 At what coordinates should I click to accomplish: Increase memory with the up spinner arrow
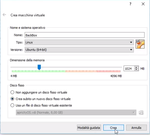pyautogui.click(x=136, y=67)
